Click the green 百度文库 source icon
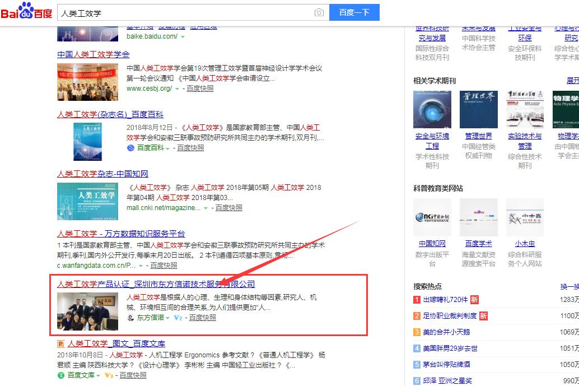 [x=61, y=375]
